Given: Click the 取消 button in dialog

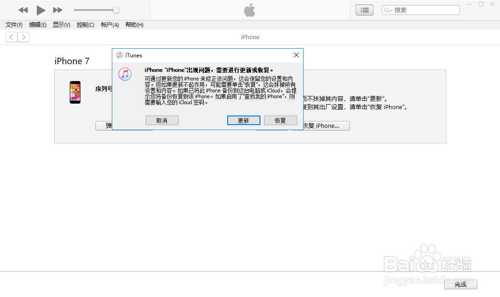Looking at the screenshot, I should [162, 120].
